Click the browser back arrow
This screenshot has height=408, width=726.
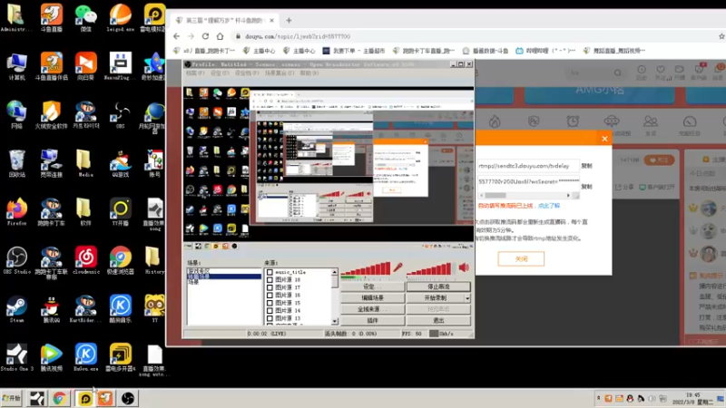[x=176, y=36]
